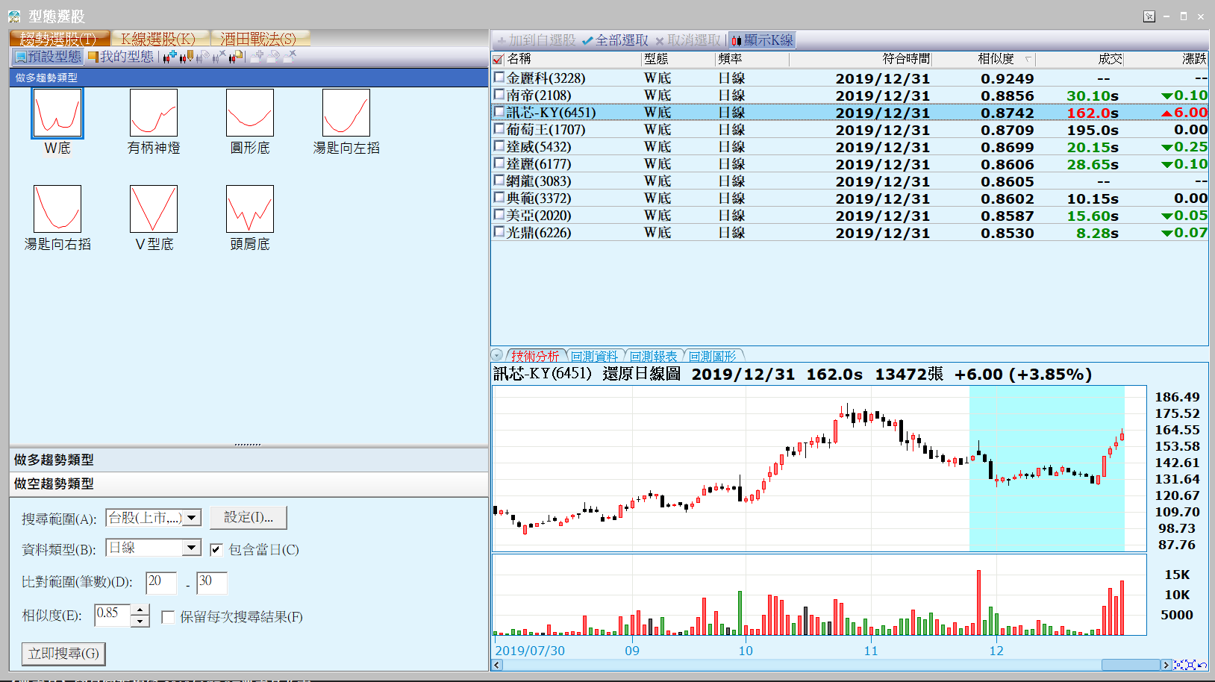Increase 相似度 value with up stepper
Viewport: 1215px width, 682px height.
140,610
